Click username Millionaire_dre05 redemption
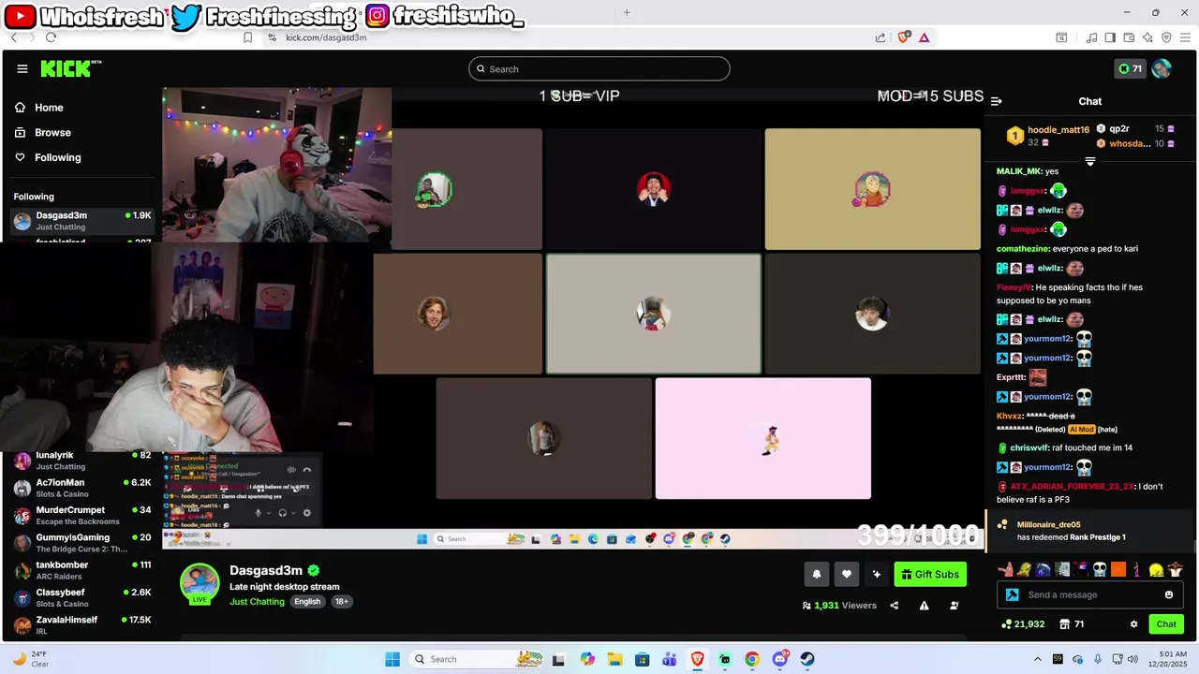1199x674 pixels. point(1048,525)
